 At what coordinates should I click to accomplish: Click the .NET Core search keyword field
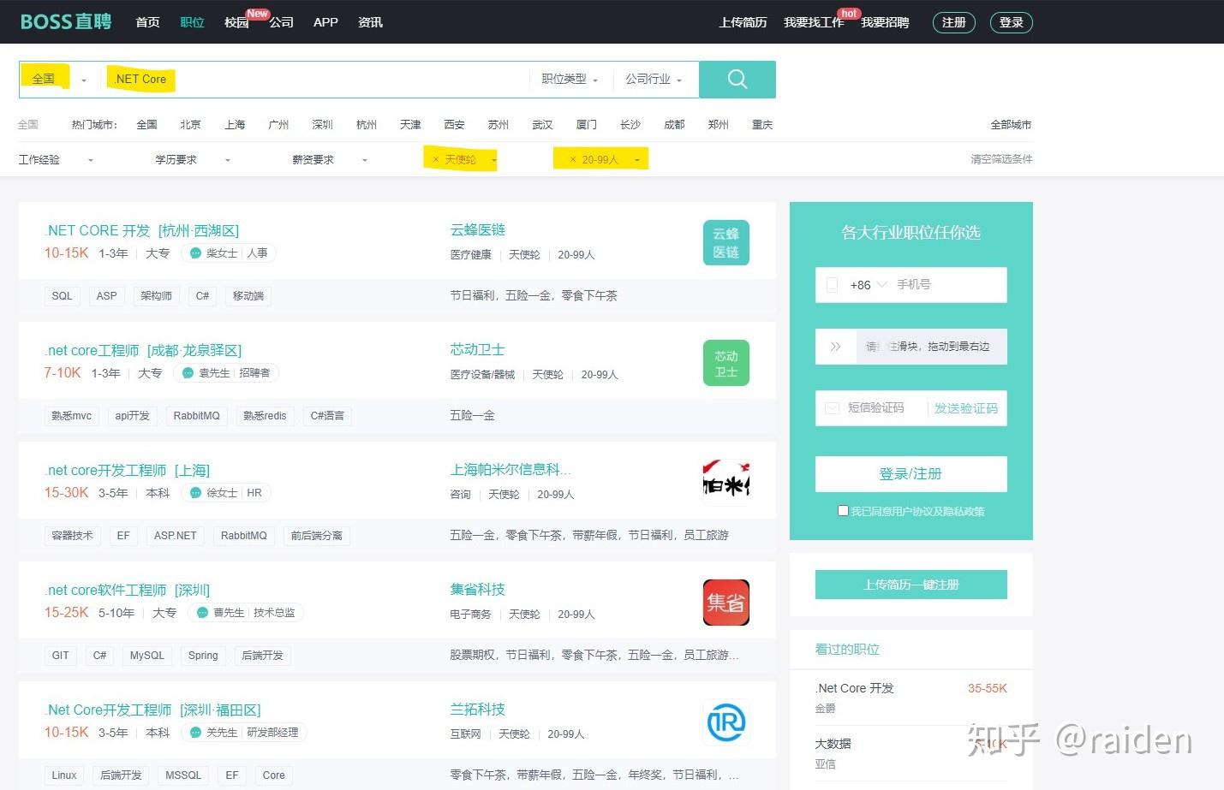[x=313, y=80]
